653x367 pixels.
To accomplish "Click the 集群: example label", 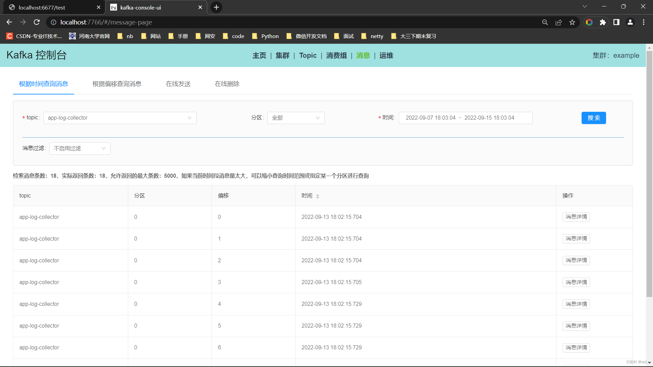I will coord(616,55).
